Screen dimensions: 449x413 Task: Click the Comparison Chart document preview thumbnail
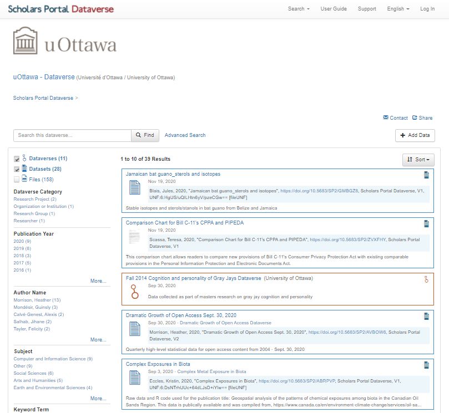click(x=134, y=237)
